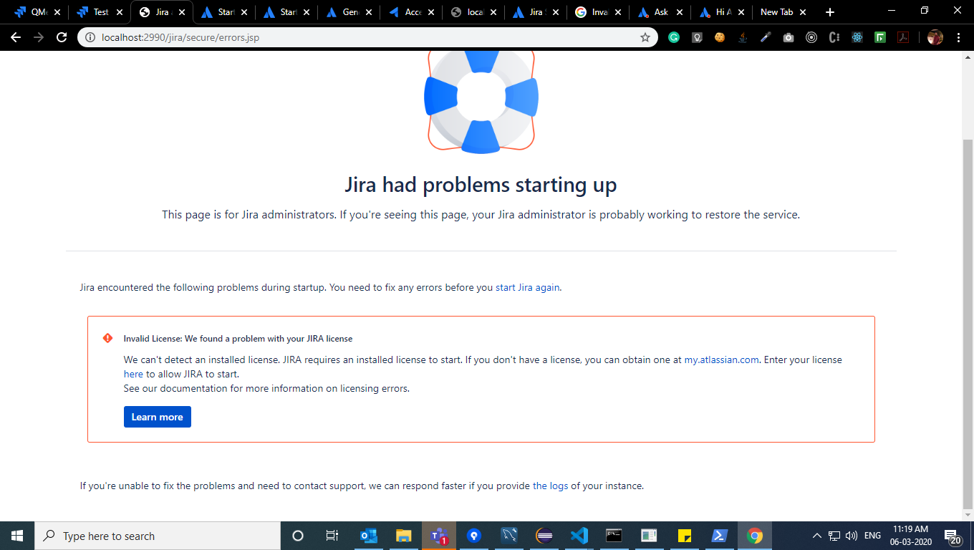Click the here link to enter license
The image size is (974, 550).
pyautogui.click(x=133, y=374)
